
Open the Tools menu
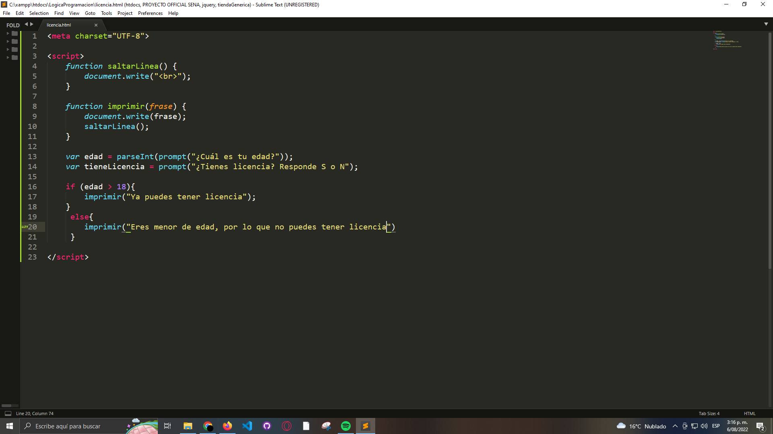106,13
